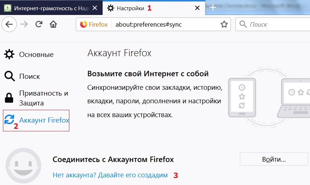The image size is (310, 185).
Task: Reload the current page
Action: click(39, 24)
